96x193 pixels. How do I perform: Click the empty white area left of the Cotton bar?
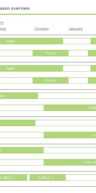[22, 108]
